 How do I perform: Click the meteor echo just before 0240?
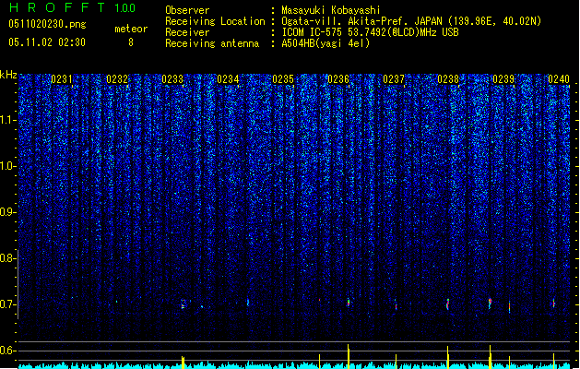[x=554, y=303]
